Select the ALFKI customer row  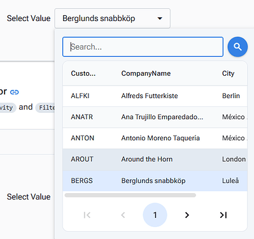(155, 96)
